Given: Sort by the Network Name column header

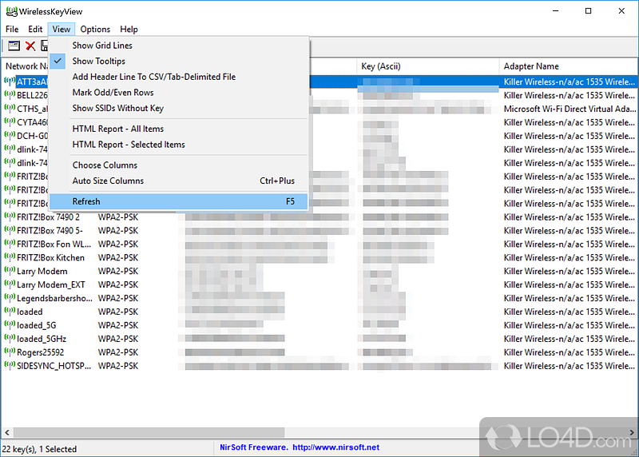Looking at the screenshot, I should click(26, 66).
